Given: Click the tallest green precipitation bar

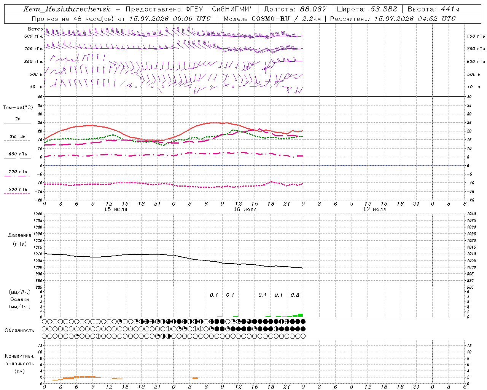Looking at the screenshot, I should (301, 315).
